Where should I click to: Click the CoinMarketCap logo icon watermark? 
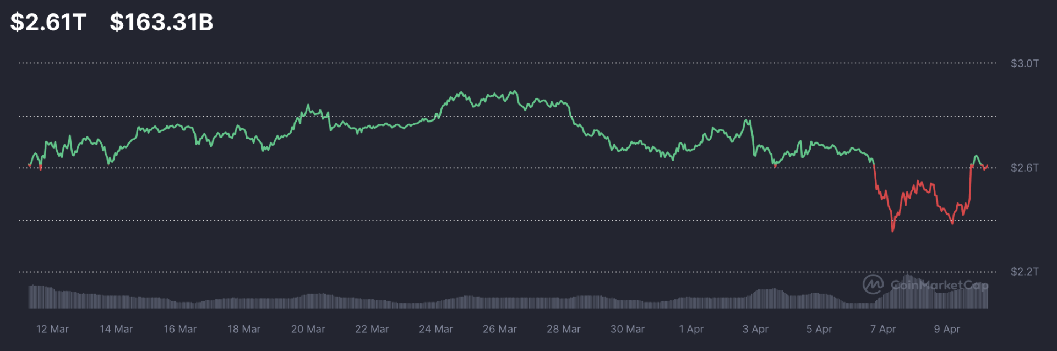[873, 284]
